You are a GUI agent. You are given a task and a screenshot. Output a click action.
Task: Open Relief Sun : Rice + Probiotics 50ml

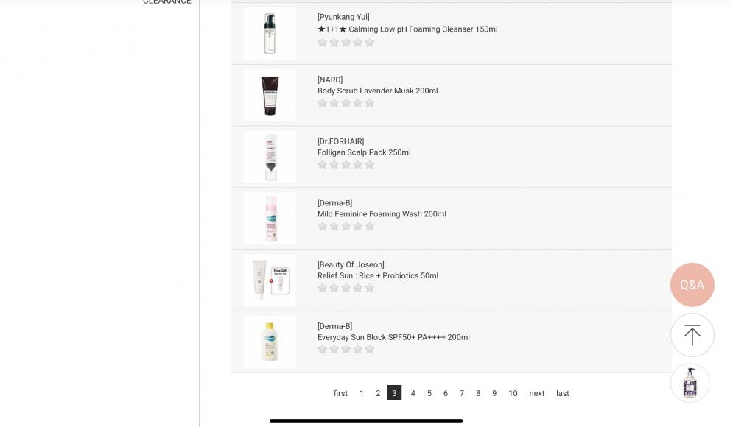[x=378, y=275]
